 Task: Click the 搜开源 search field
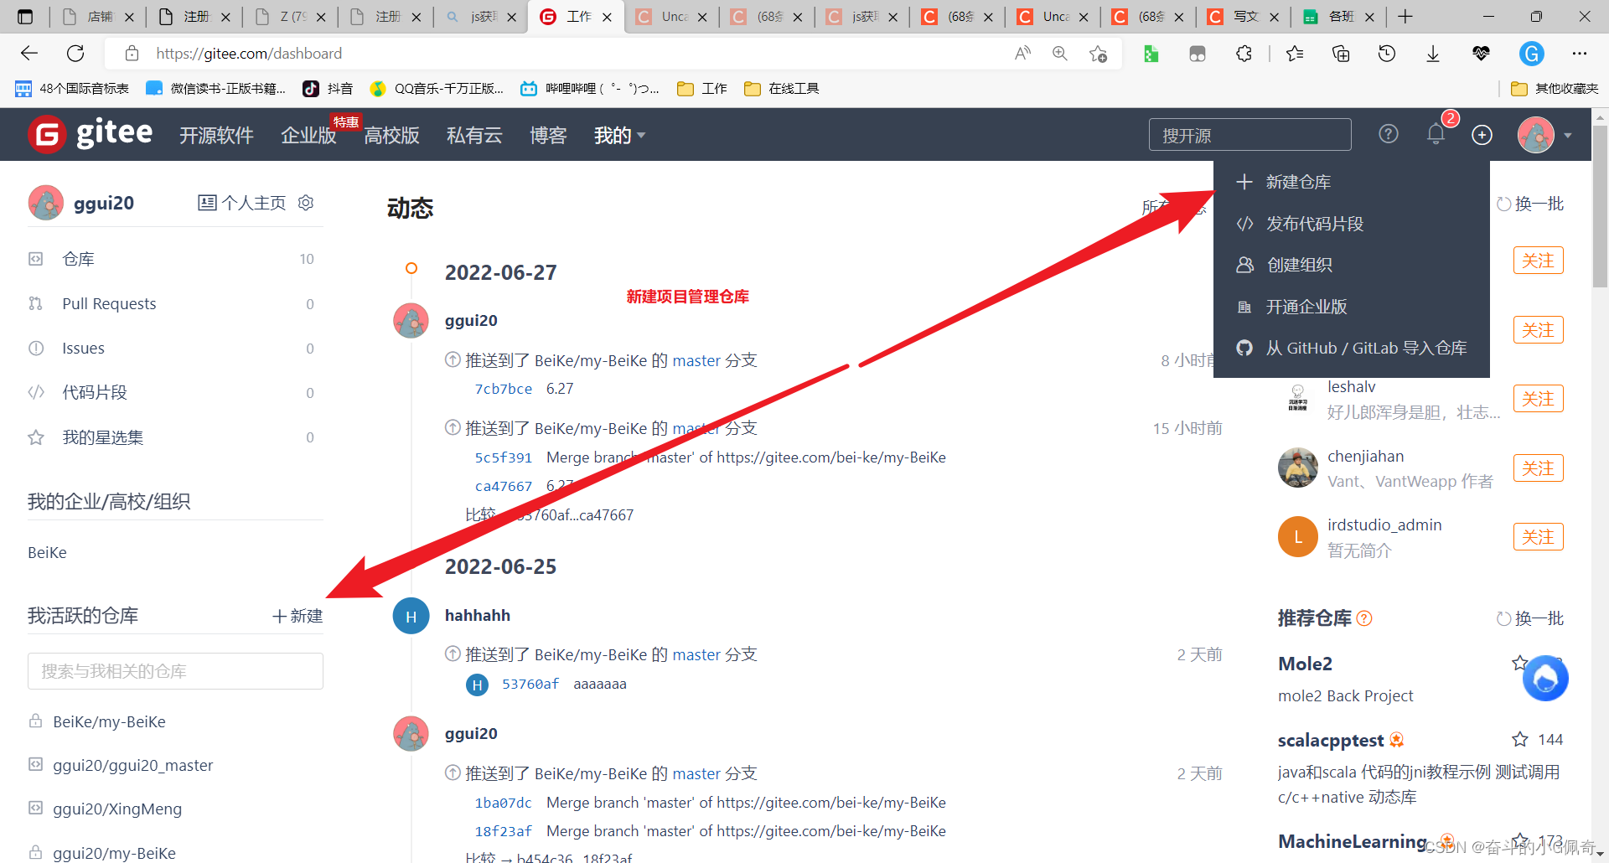pyautogui.click(x=1249, y=135)
